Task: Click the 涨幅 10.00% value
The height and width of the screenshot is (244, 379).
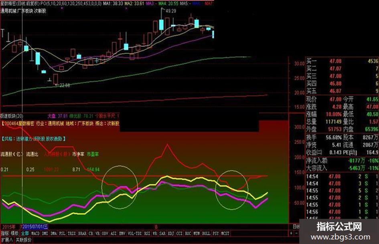Action: (334, 114)
